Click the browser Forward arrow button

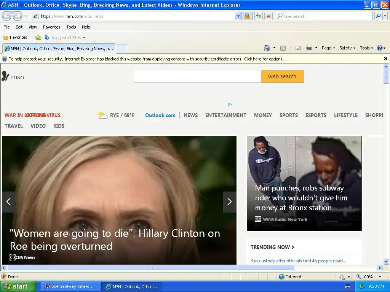coord(17,16)
